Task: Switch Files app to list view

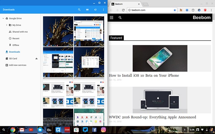Action: point(87,10)
